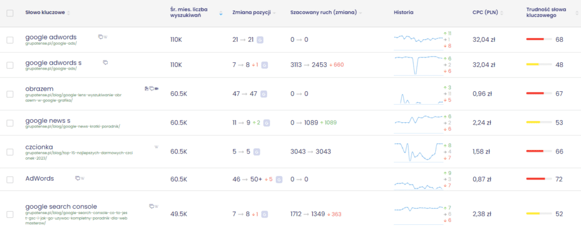Click the SERP feature icon beside 'AdWords'
The height and width of the screenshot is (231, 581).
(x=78, y=178)
